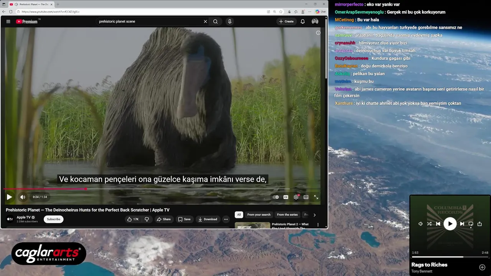Open the browser tab actions menu
This screenshot has height=276, width=491.
click(x=4, y=4)
